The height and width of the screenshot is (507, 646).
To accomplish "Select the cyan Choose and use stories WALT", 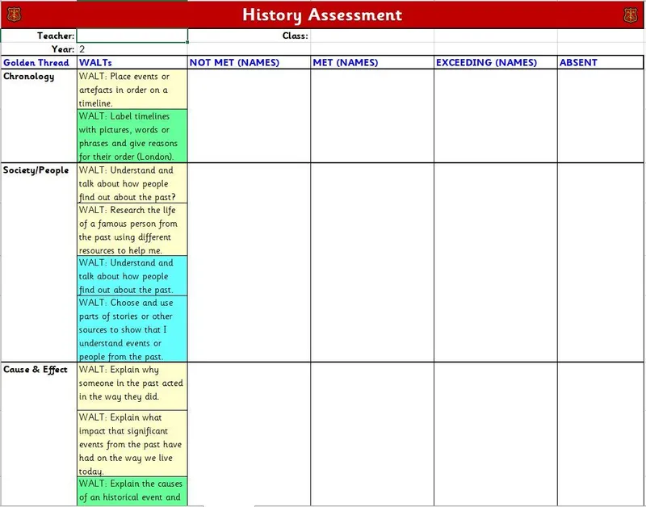I will 132,329.
